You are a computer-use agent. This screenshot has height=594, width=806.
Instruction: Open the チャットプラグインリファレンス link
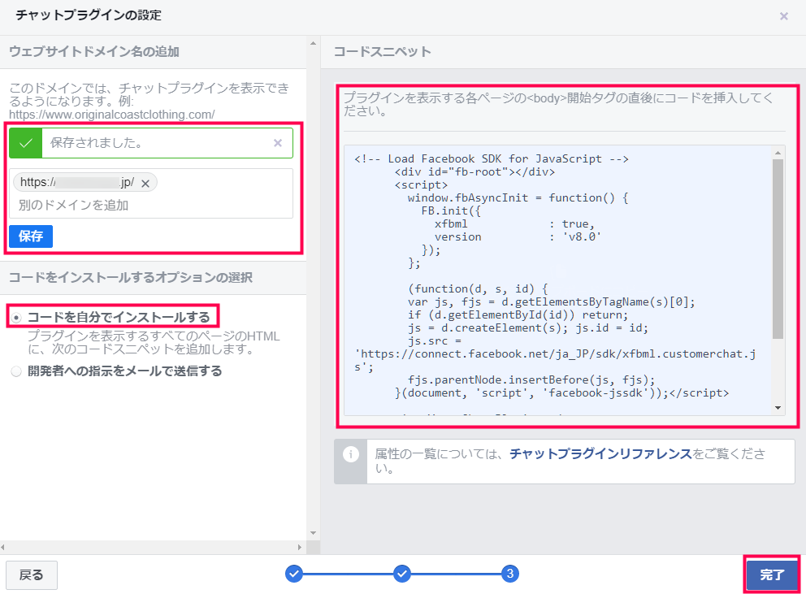pos(600,453)
